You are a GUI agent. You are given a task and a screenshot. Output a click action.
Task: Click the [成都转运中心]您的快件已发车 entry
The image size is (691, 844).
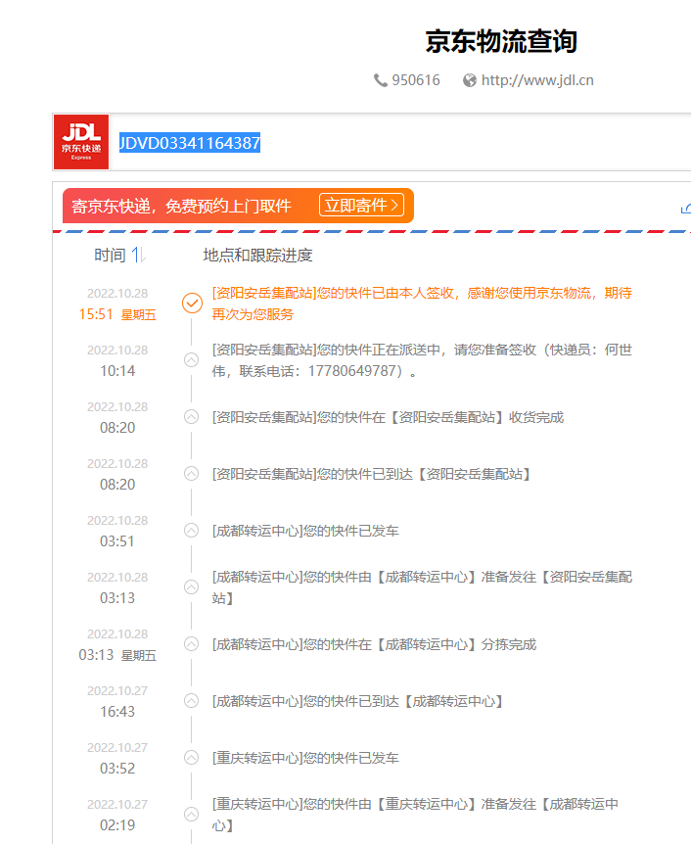(x=305, y=531)
